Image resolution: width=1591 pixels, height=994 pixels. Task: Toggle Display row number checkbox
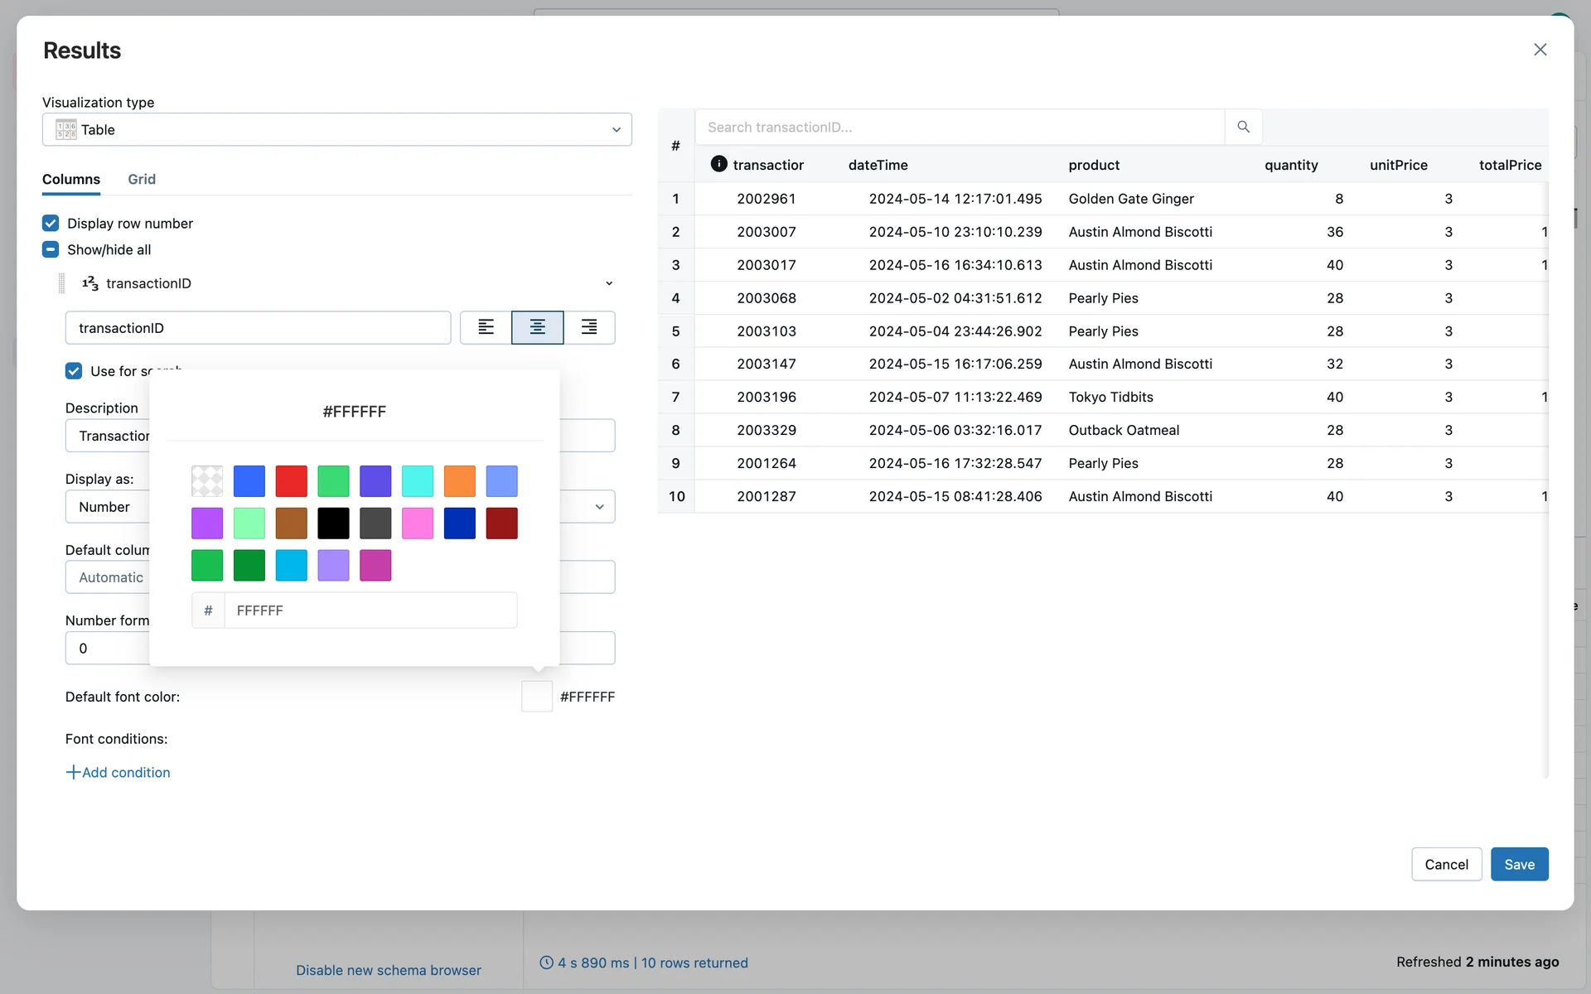[51, 223]
